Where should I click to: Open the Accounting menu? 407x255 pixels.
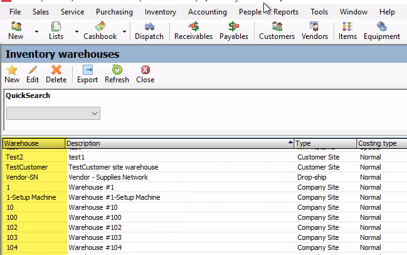[x=208, y=12]
